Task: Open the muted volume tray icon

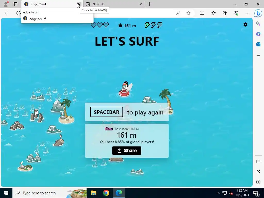Action: (230, 193)
